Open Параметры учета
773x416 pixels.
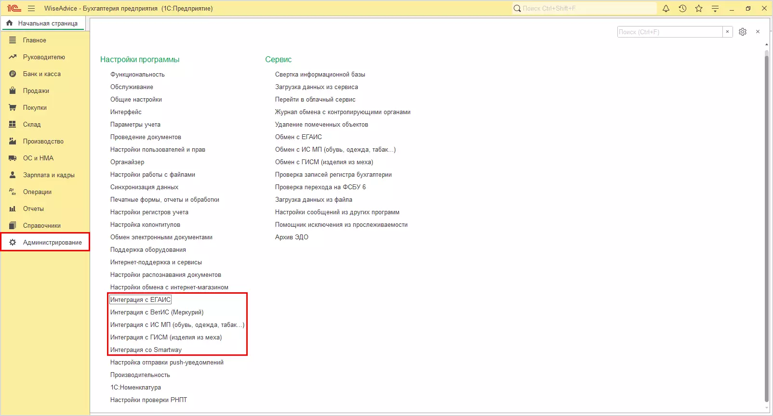coord(135,125)
